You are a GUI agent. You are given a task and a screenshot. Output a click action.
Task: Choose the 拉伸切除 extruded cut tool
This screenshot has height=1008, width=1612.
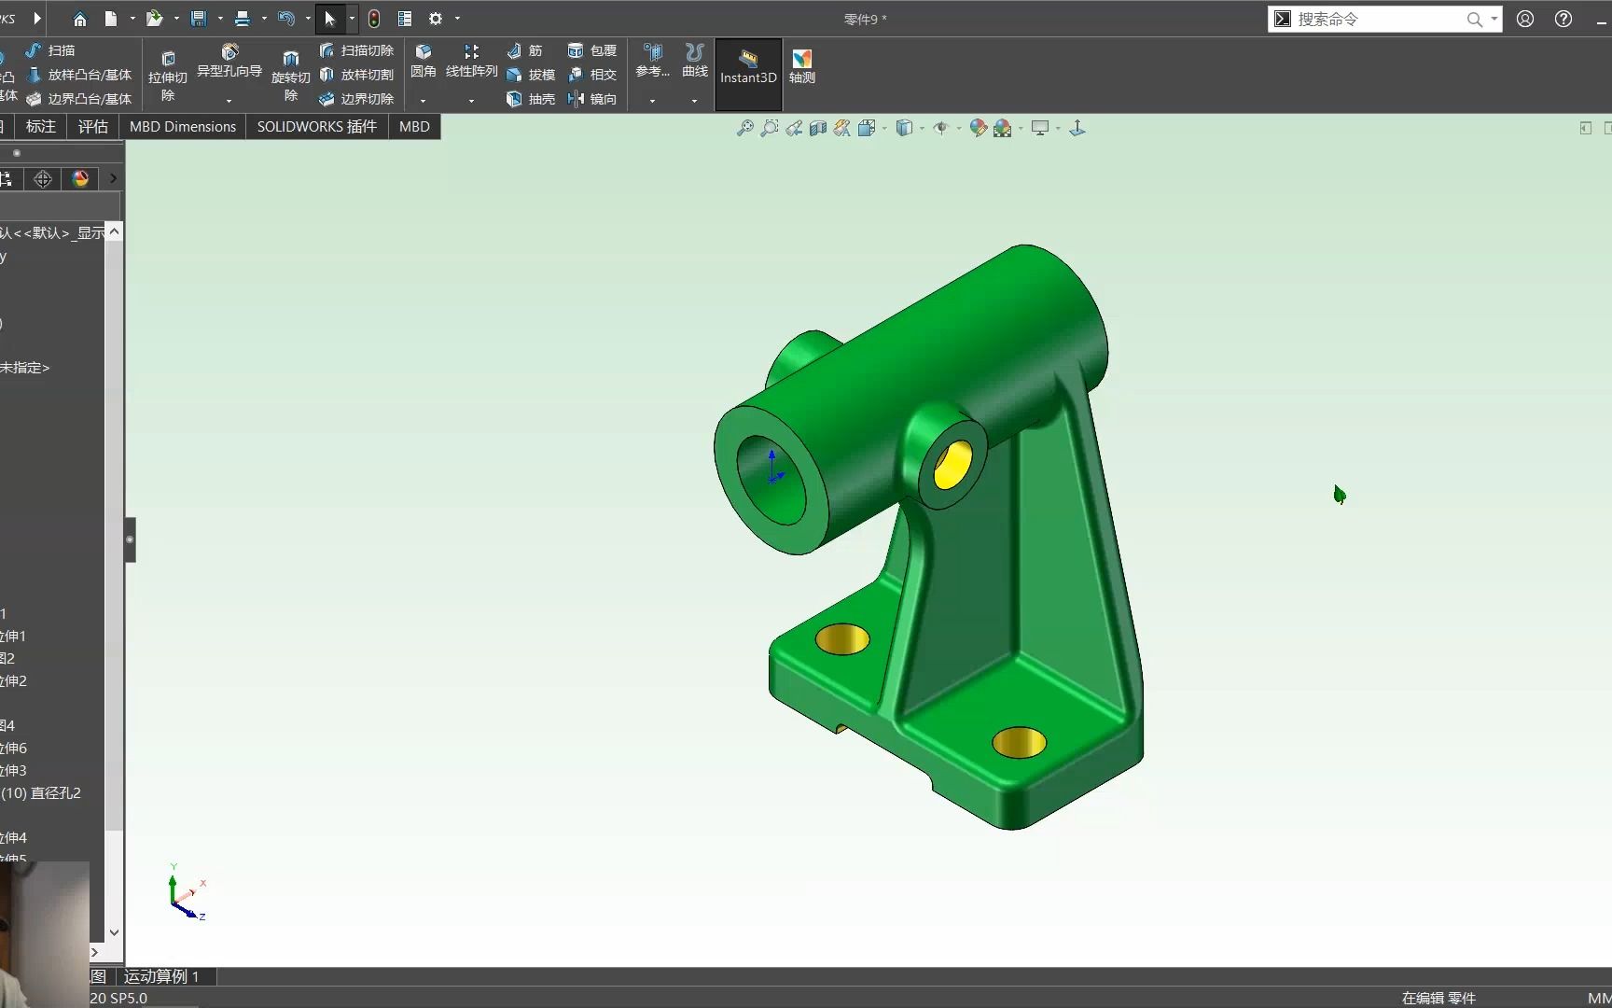click(x=168, y=75)
